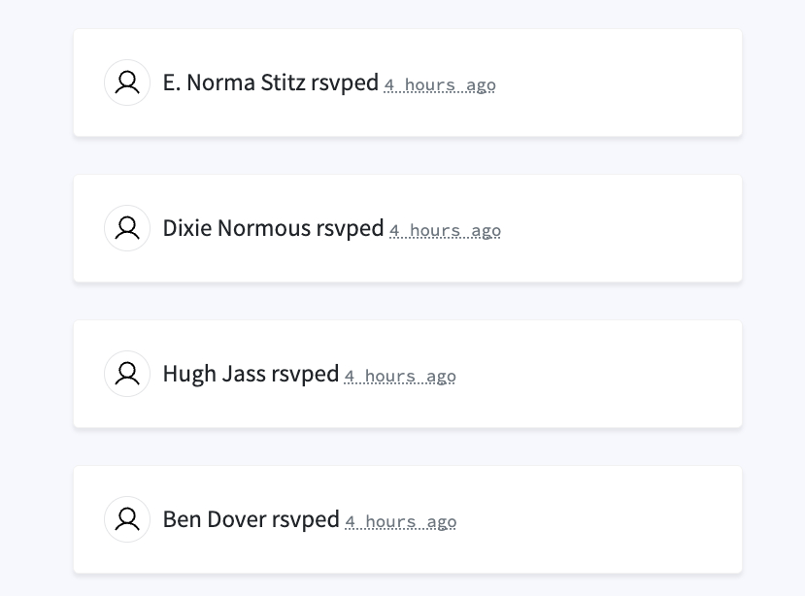This screenshot has height=596, width=805.
Task: Select the Ben Dover name text
Action: pyautogui.click(x=214, y=519)
